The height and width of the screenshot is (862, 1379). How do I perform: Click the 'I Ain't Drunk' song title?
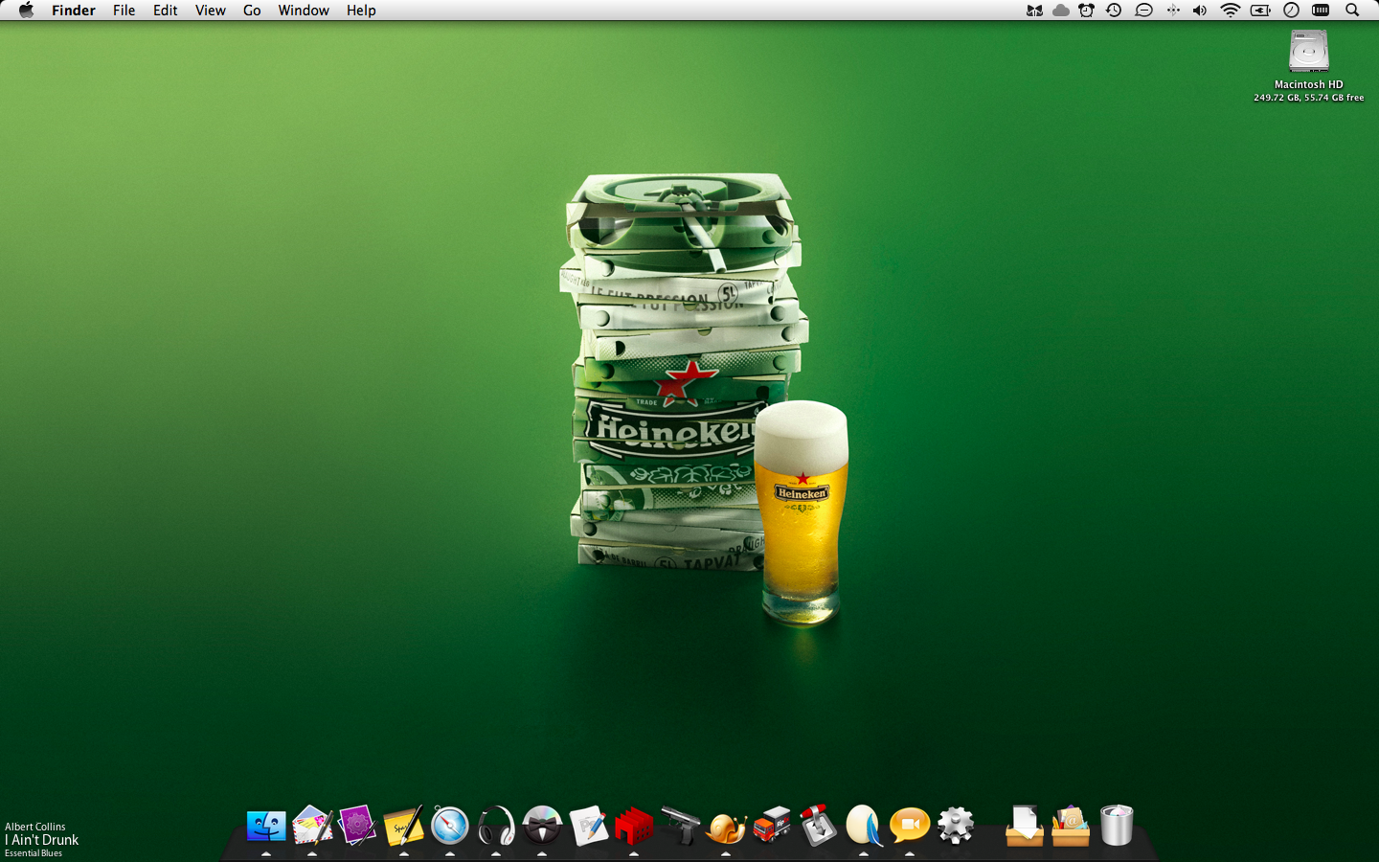pos(42,840)
